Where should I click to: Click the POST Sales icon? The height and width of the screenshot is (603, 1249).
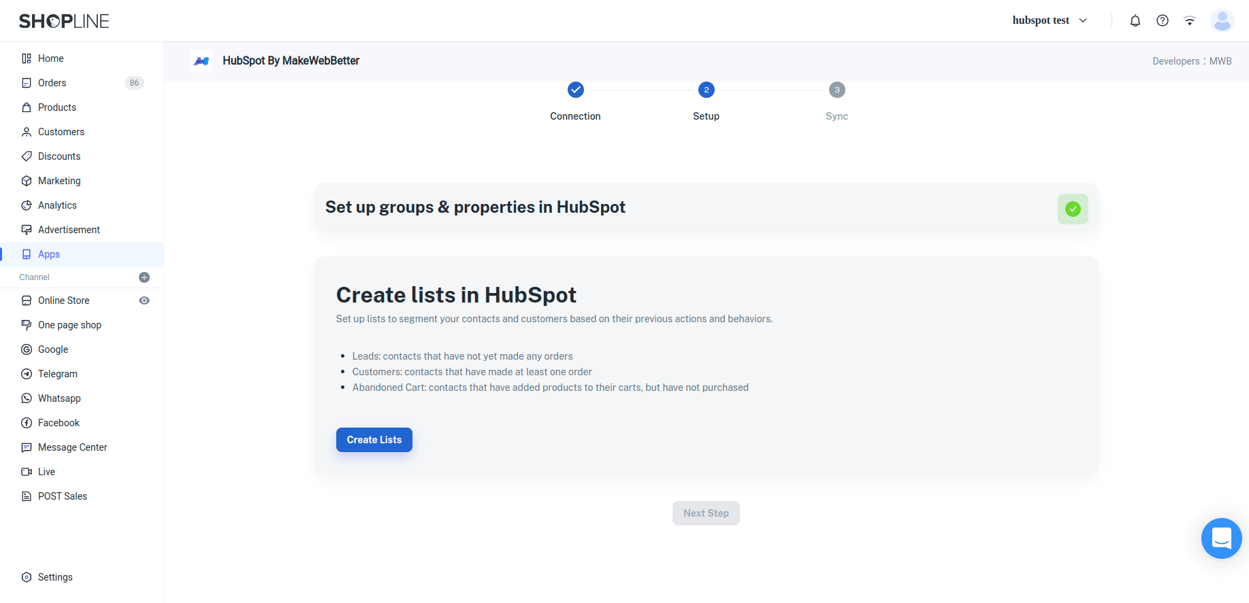point(27,496)
